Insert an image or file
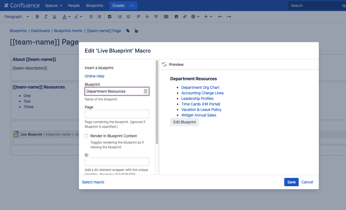The image size is (346, 210). click(176, 17)
